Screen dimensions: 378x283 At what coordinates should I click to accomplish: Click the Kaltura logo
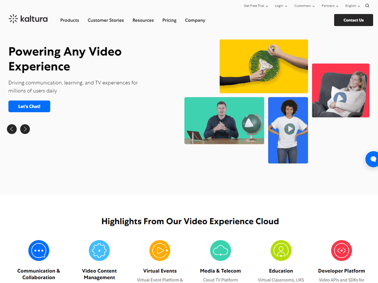click(28, 19)
